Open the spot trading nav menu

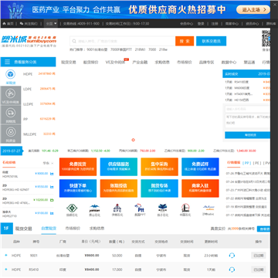(69, 62)
